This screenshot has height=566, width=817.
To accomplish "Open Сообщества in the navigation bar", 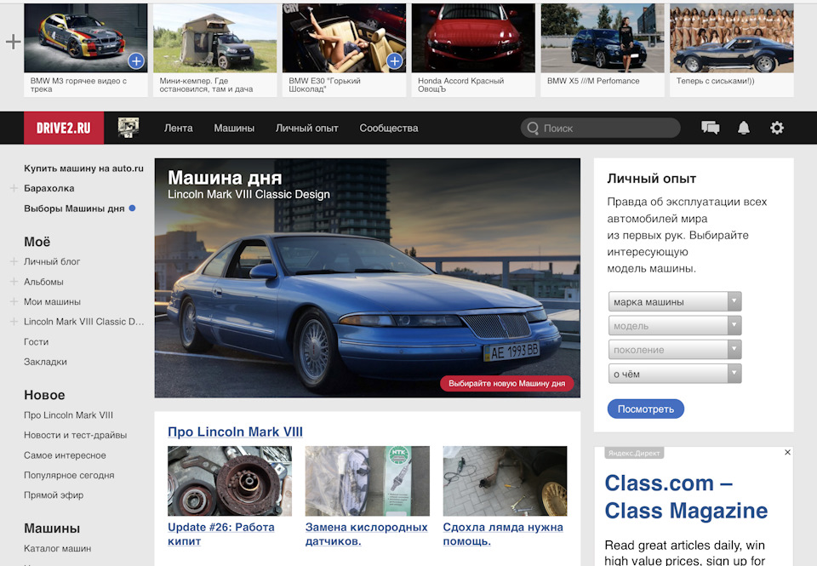I will [x=389, y=128].
